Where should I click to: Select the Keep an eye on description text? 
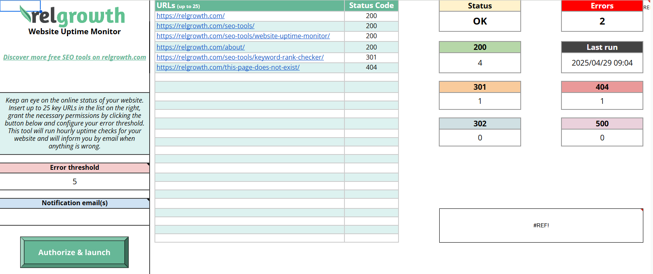coord(75,123)
